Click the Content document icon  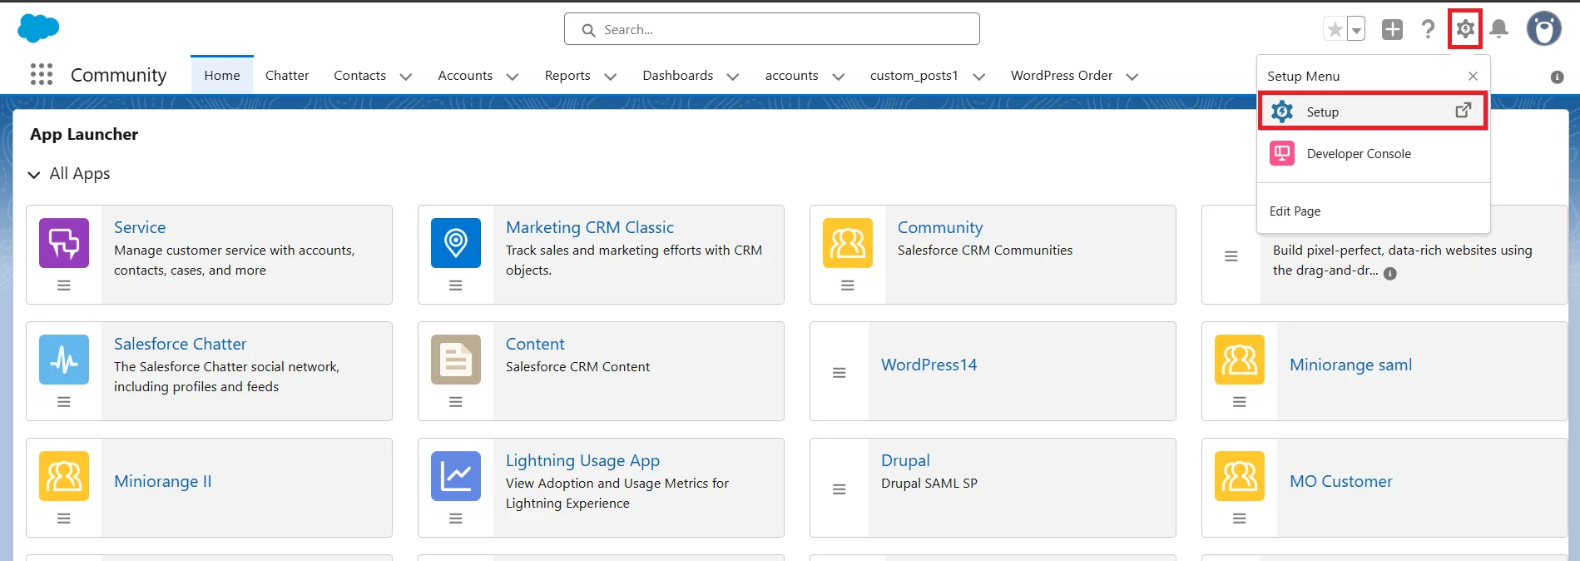pos(456,360)
